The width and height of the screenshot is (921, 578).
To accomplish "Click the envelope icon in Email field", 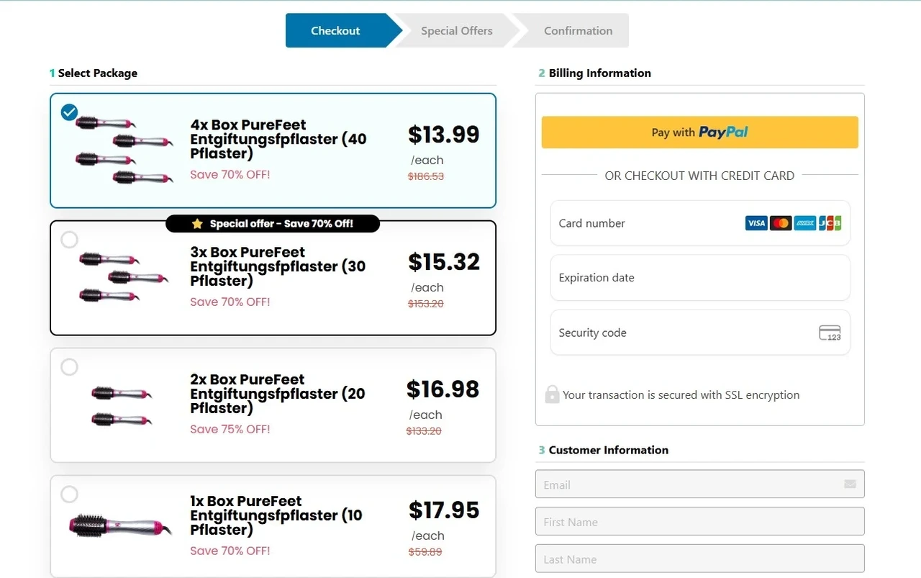I will pos(850,484).
